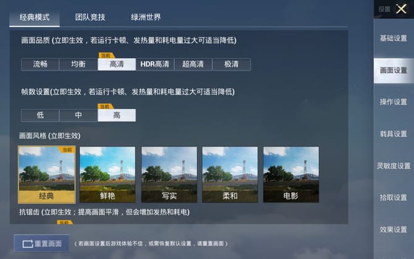Choose the 写实 style thumbnail

(x=169, y=174)
